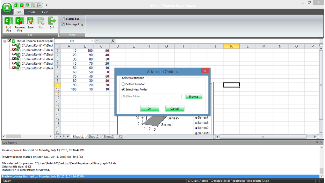Click the first-sheet navigation arrow
Image resolution: width=325 pixels, height=183 pixels.
click(57, 137)
